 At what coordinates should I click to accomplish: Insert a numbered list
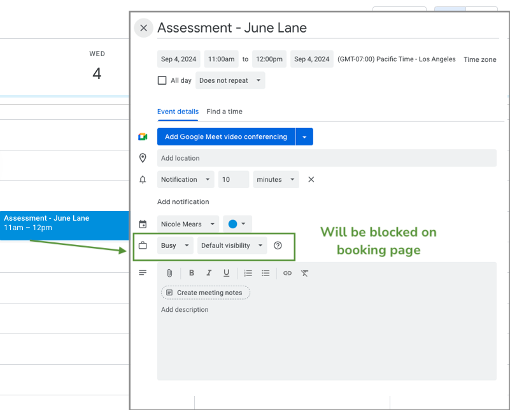pos(248,273)
